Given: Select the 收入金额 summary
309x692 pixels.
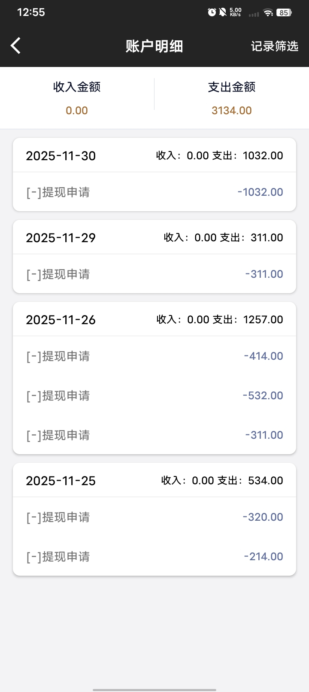Looking at the screenshot, I should pyautogui.click(x=77, y=98).
